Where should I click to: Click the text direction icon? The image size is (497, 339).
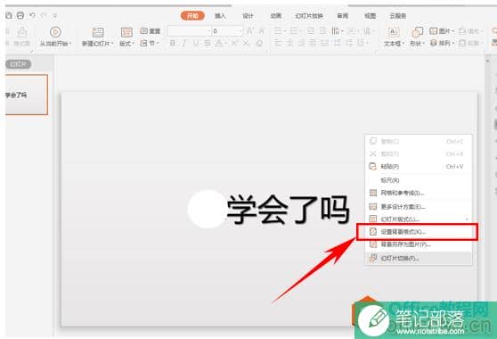[x=336, y=31]
